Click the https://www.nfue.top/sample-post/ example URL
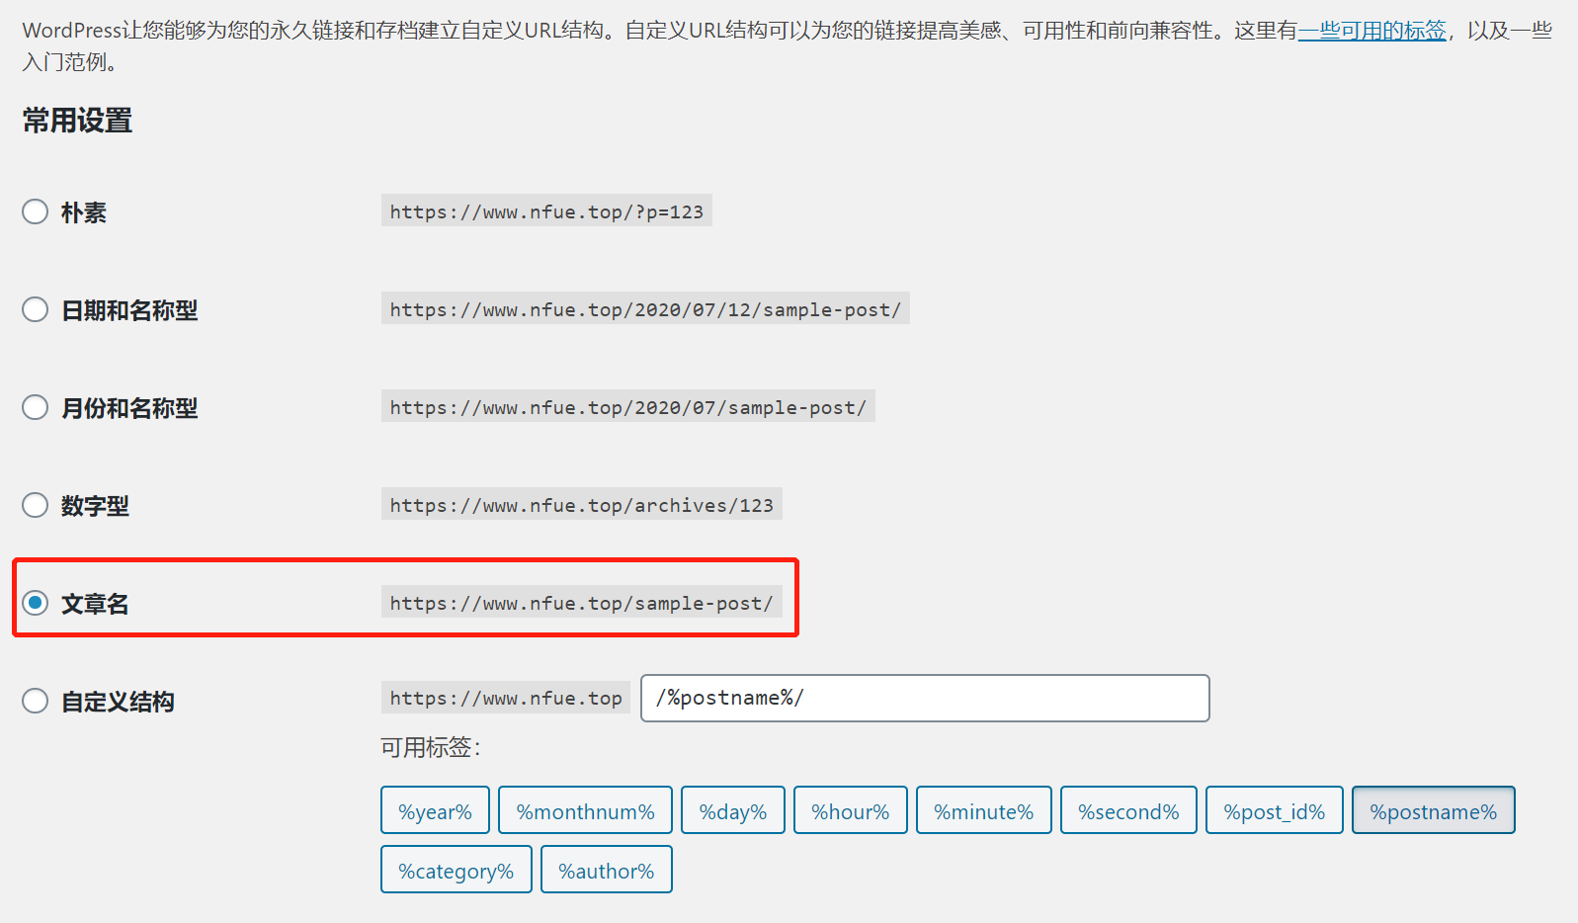This screenshot has height=923, width=1578. 582,602
